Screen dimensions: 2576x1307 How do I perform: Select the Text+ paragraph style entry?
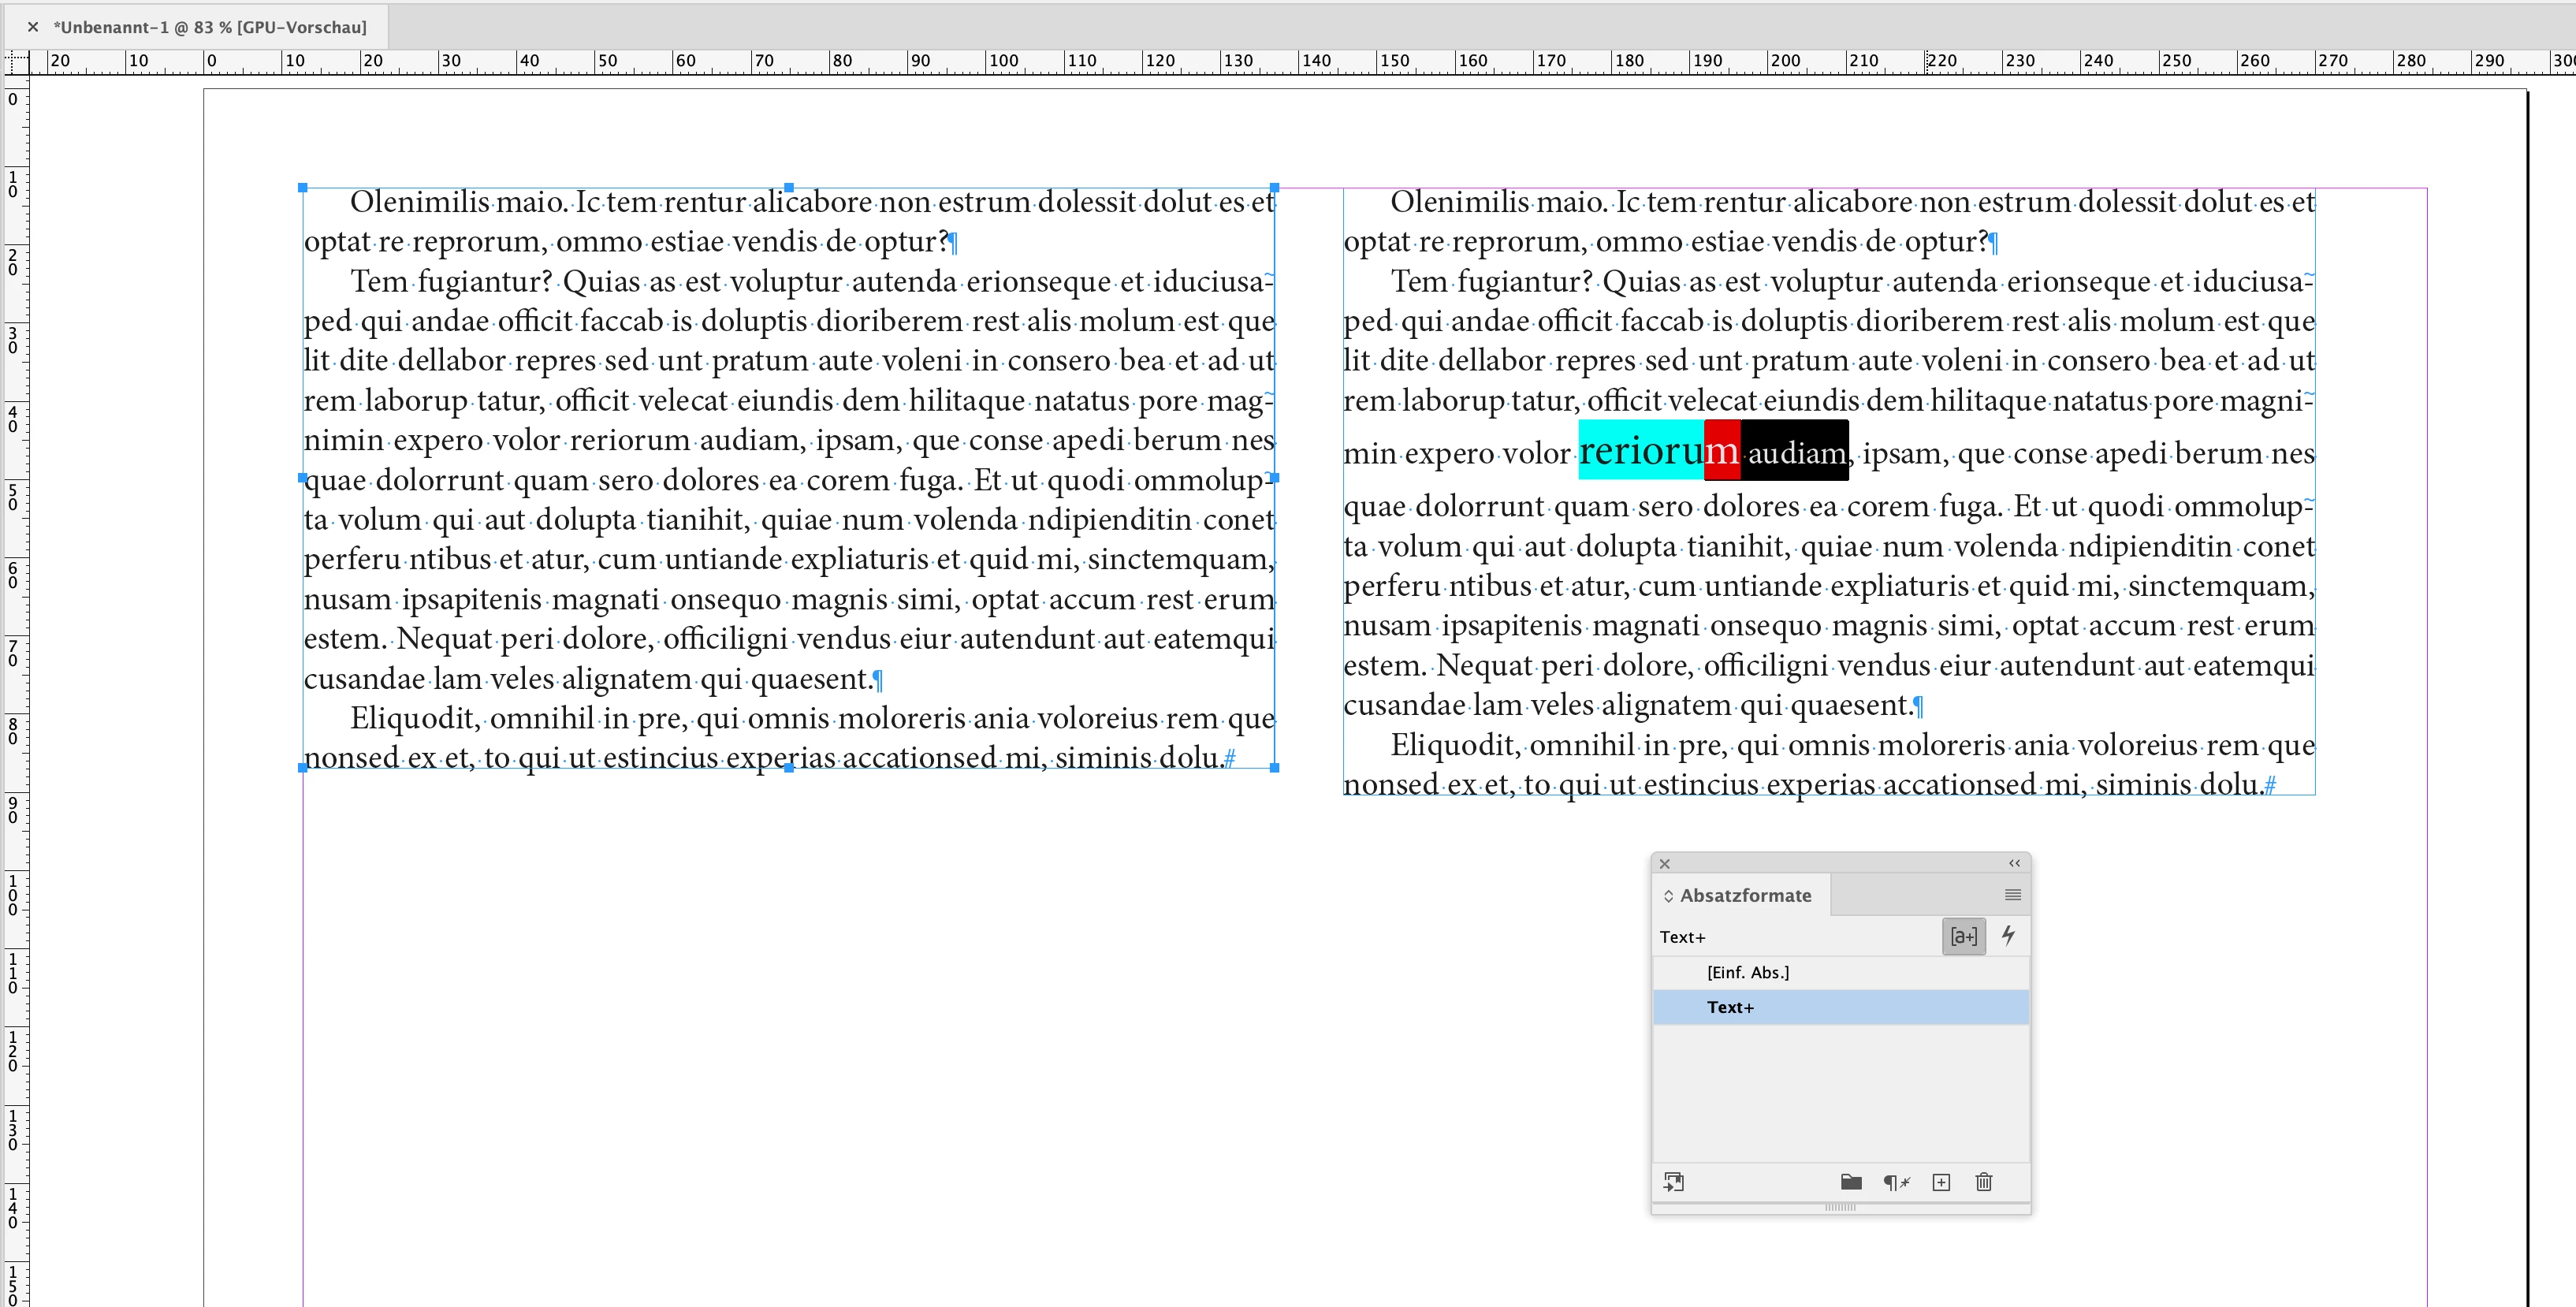1730,1007
